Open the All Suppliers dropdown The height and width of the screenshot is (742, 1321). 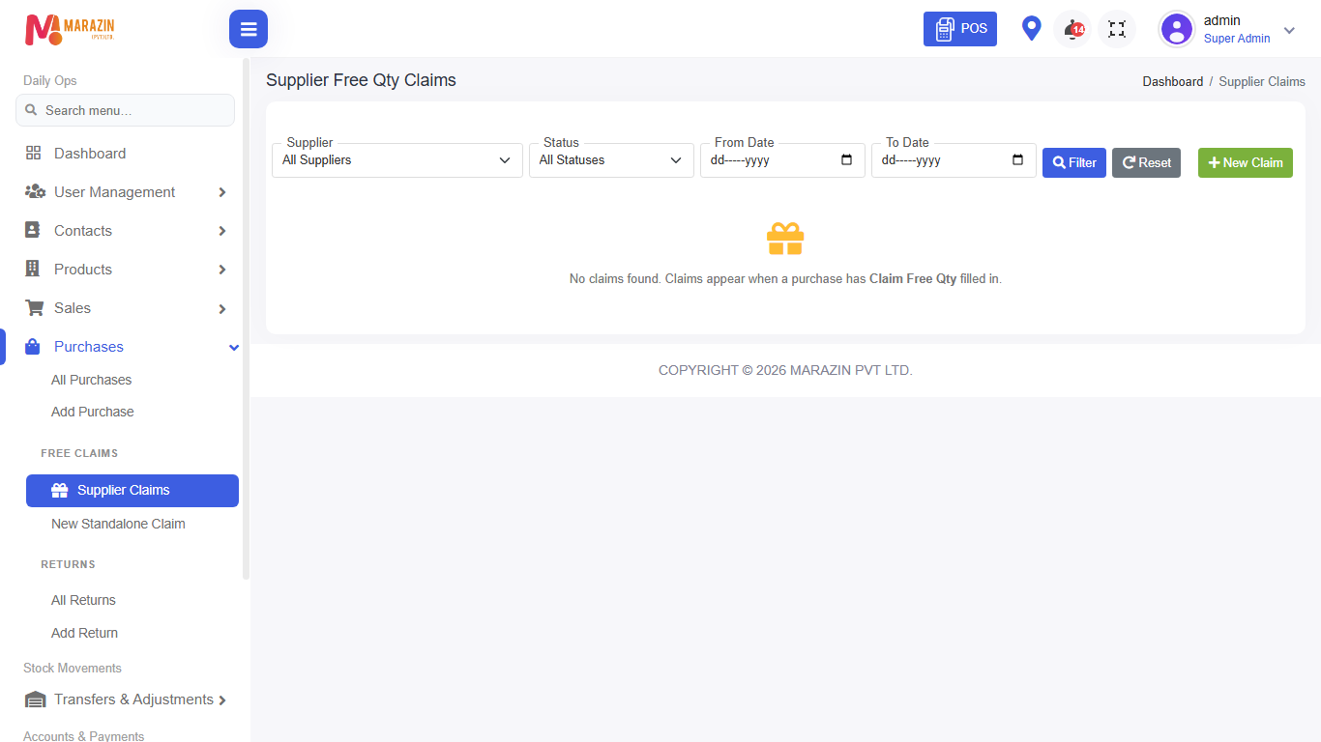click(397, 160)
